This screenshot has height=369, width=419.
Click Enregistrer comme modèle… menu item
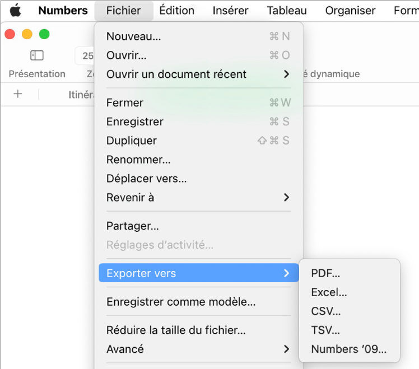(x=181, y=302)
